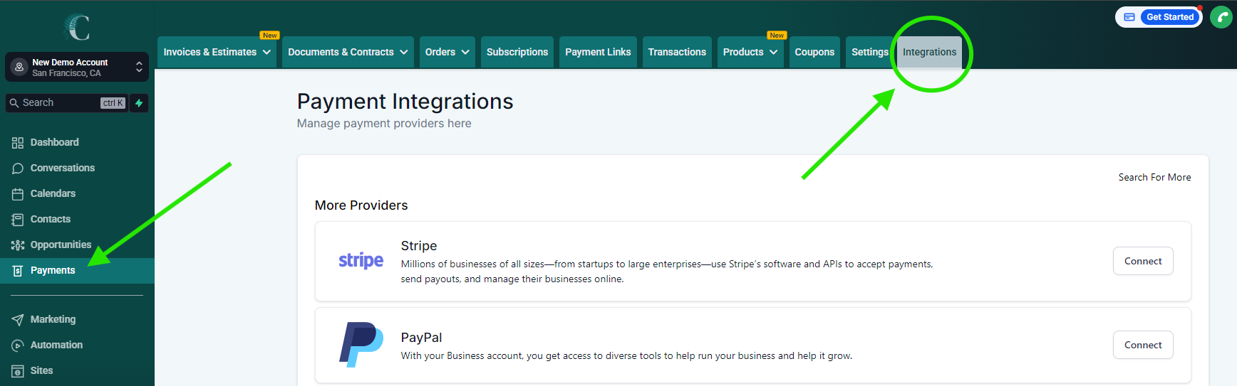Click the Dashboard grid icon
Image resolution: width=1237 pixels, height=386 pixels.
click(18, 143)
